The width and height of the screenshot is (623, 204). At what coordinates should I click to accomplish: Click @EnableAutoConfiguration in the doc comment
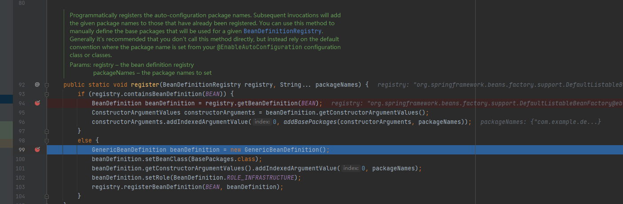(259, 47)
